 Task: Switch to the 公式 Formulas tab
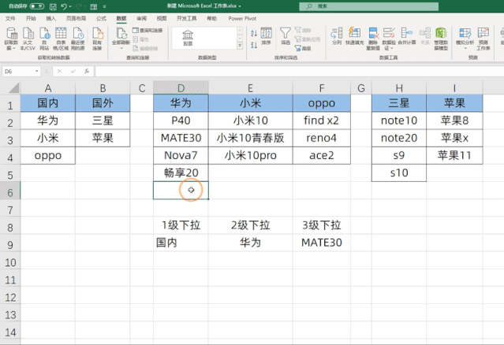click(101, 18)
